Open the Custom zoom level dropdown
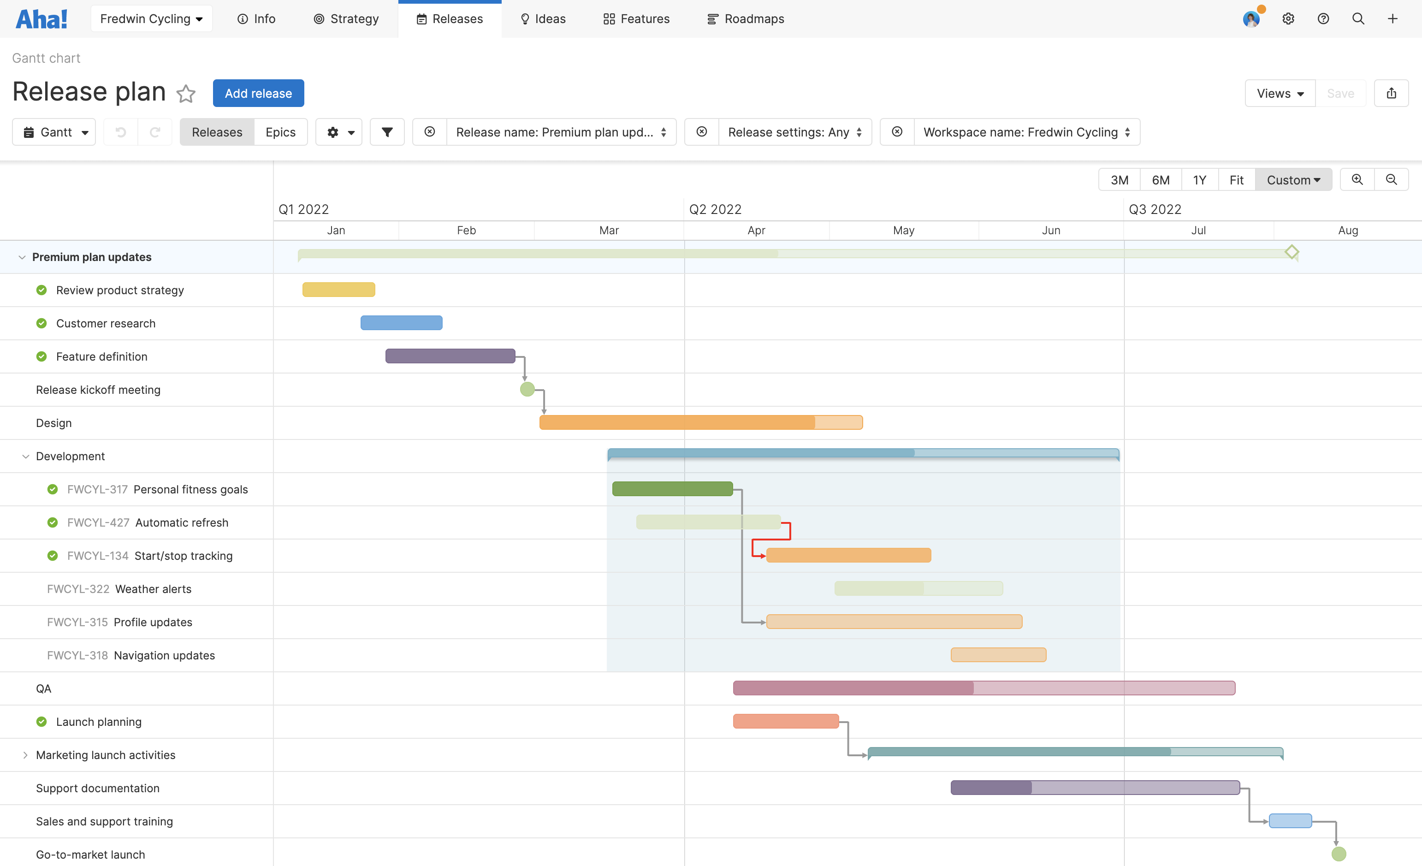The image size is (1422, 866). click(x=1293, y=179)
